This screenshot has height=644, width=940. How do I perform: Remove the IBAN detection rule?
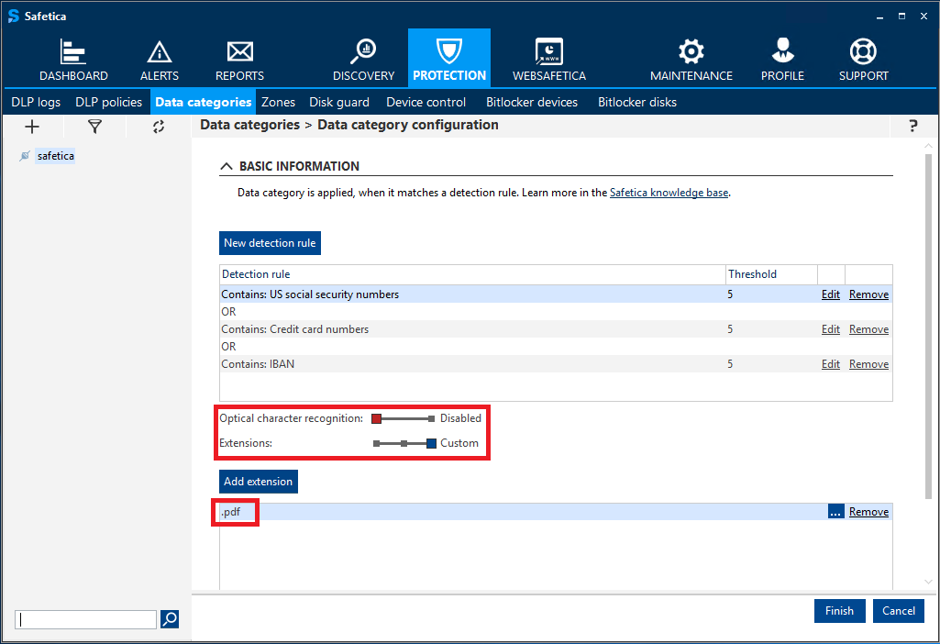click(868, 364)
